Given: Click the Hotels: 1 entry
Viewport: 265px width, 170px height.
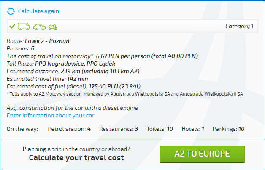Looking at the screenshot, I should click(x=193, y=129).
